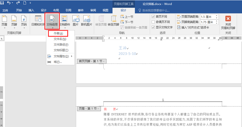The width and height of the screenshot is (242, 127).
Task: Open Document Parts (文档部件) dropdown
Action: click(65, 21)
